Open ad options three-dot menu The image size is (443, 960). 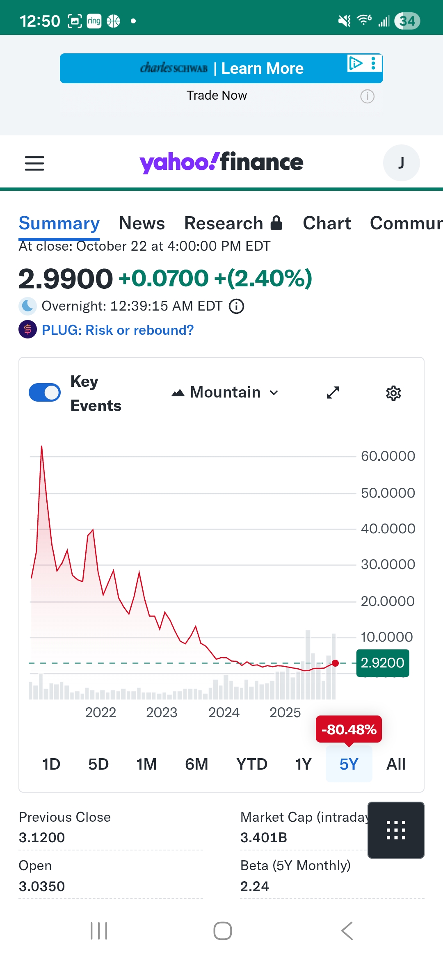tap(373, 63)
